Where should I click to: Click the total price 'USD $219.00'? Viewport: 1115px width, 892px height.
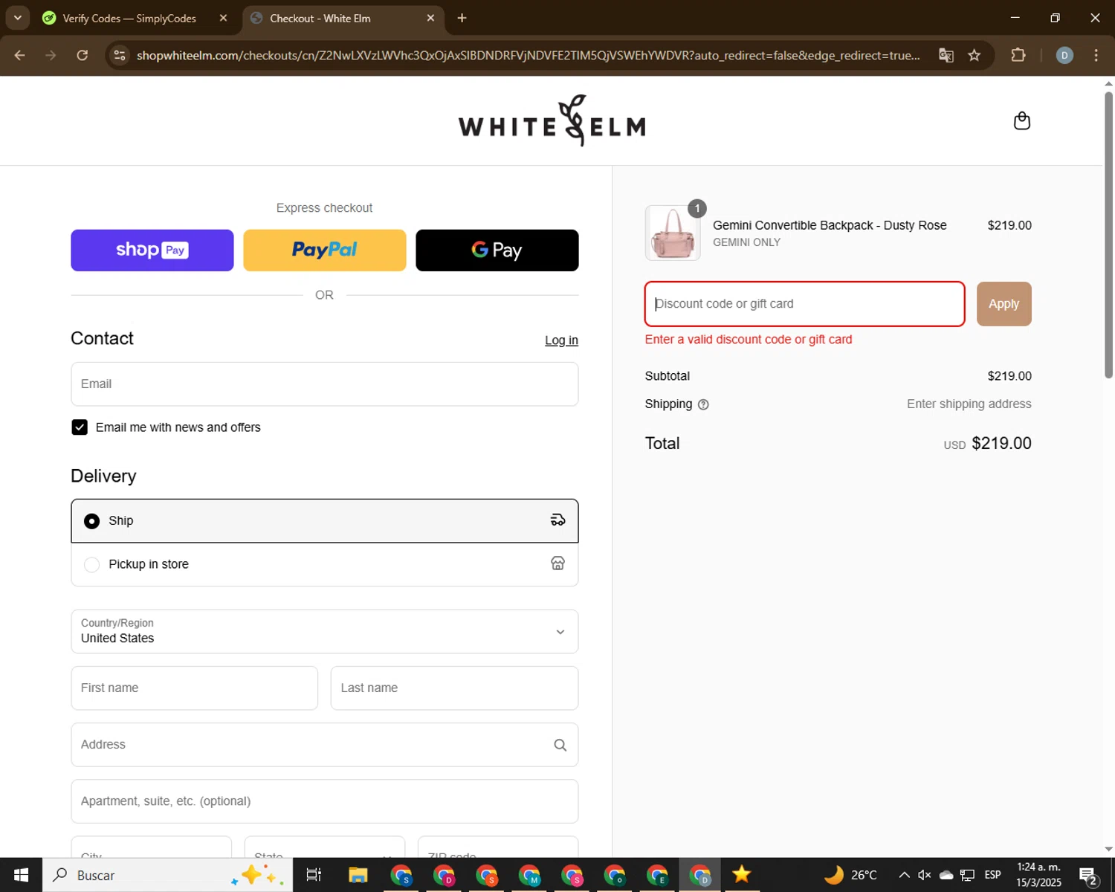click(x=988, y=444)
